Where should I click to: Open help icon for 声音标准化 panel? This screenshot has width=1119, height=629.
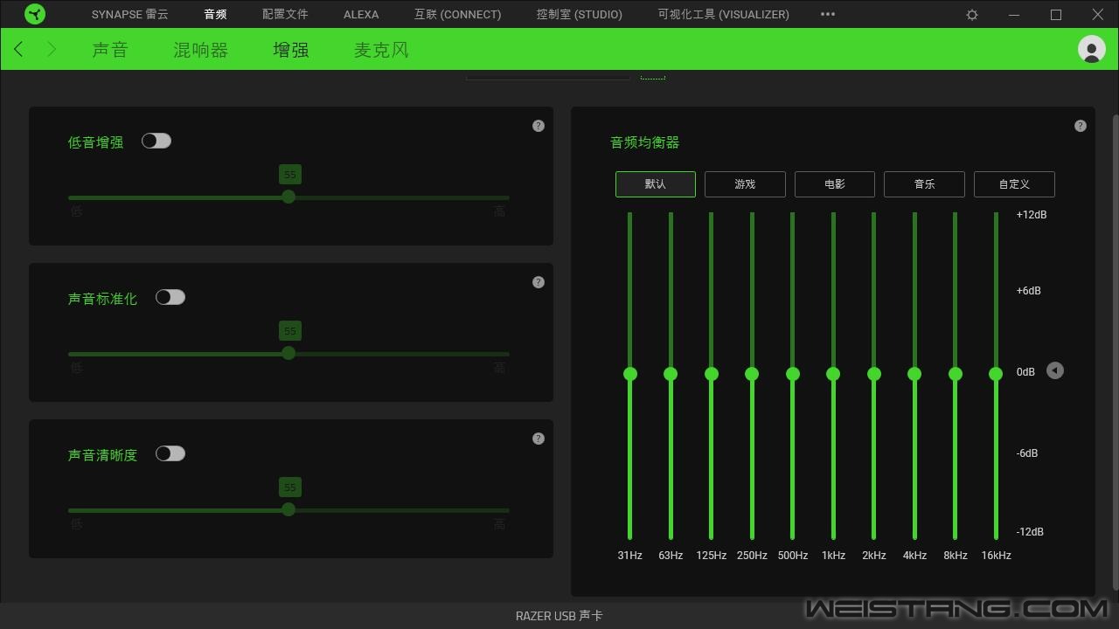(539, 282)
